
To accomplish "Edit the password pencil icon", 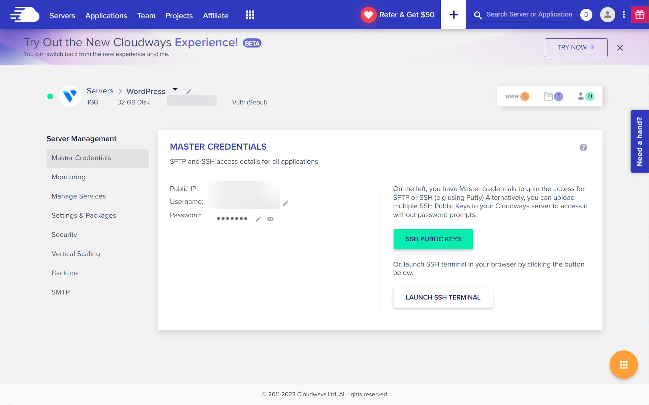I will coord(258,219).
